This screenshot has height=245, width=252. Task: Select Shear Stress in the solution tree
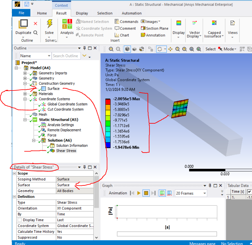click(66, 151)
